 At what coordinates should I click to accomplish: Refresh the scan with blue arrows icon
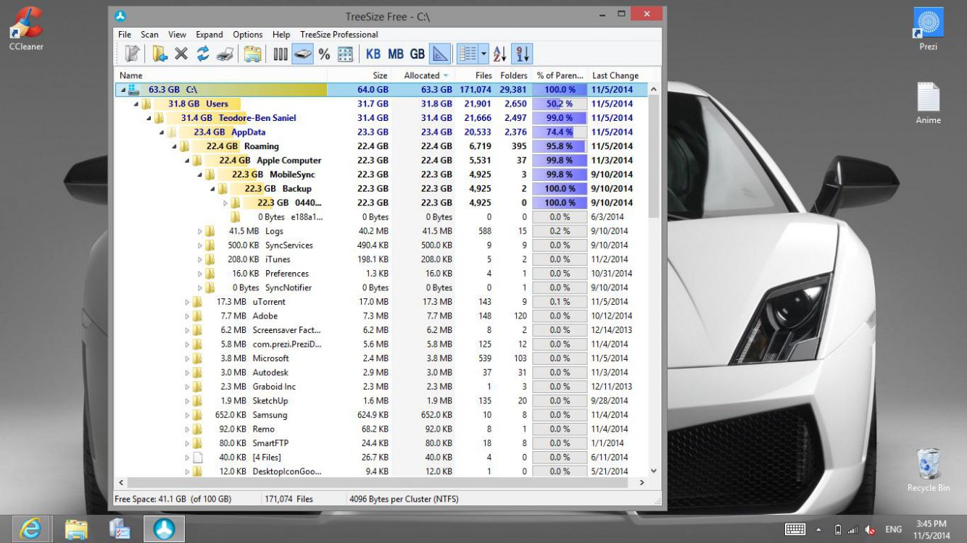click(x=203, y=54)
